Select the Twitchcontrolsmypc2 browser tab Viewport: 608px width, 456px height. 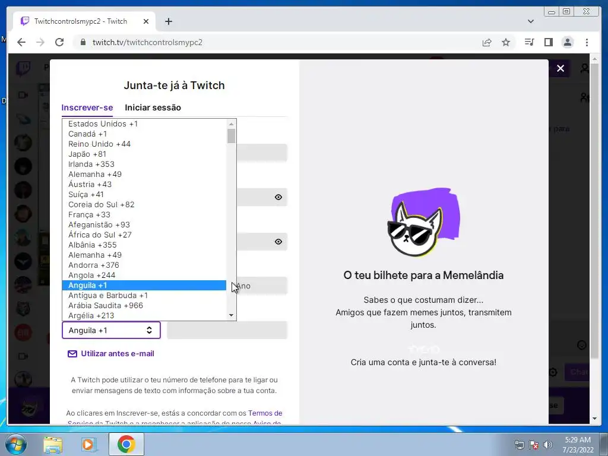point(84,21)
